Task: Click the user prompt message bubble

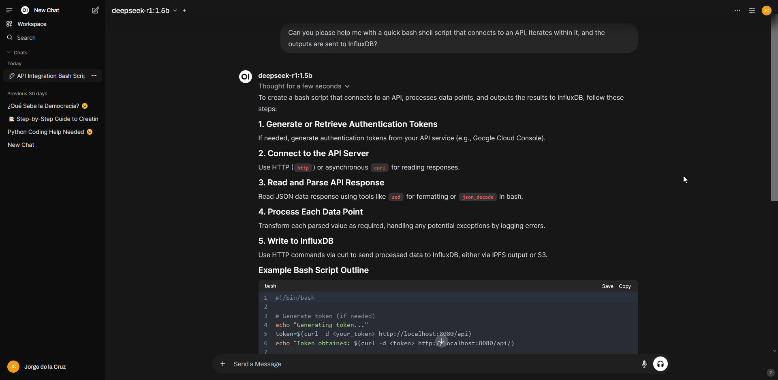Action: click(459, 38)
